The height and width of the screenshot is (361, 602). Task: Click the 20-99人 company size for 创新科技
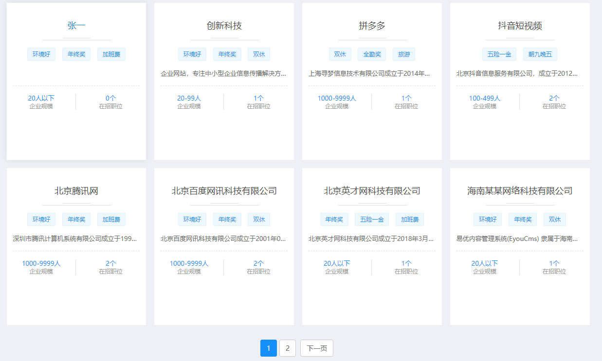point(189,98)
